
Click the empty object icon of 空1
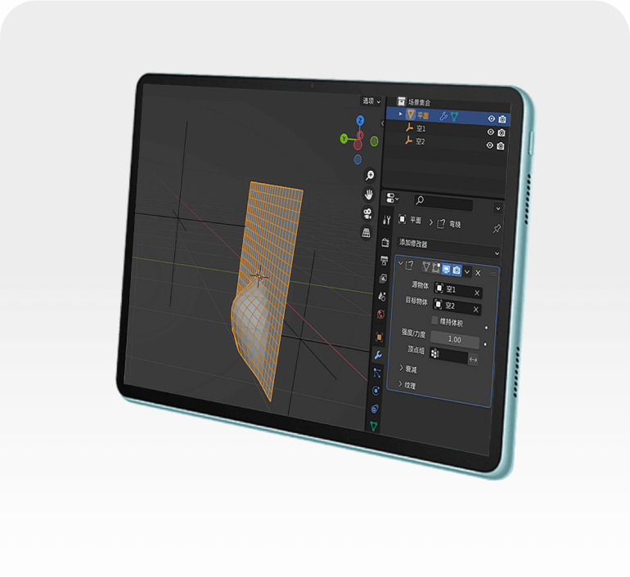click(x=409, y=127)
